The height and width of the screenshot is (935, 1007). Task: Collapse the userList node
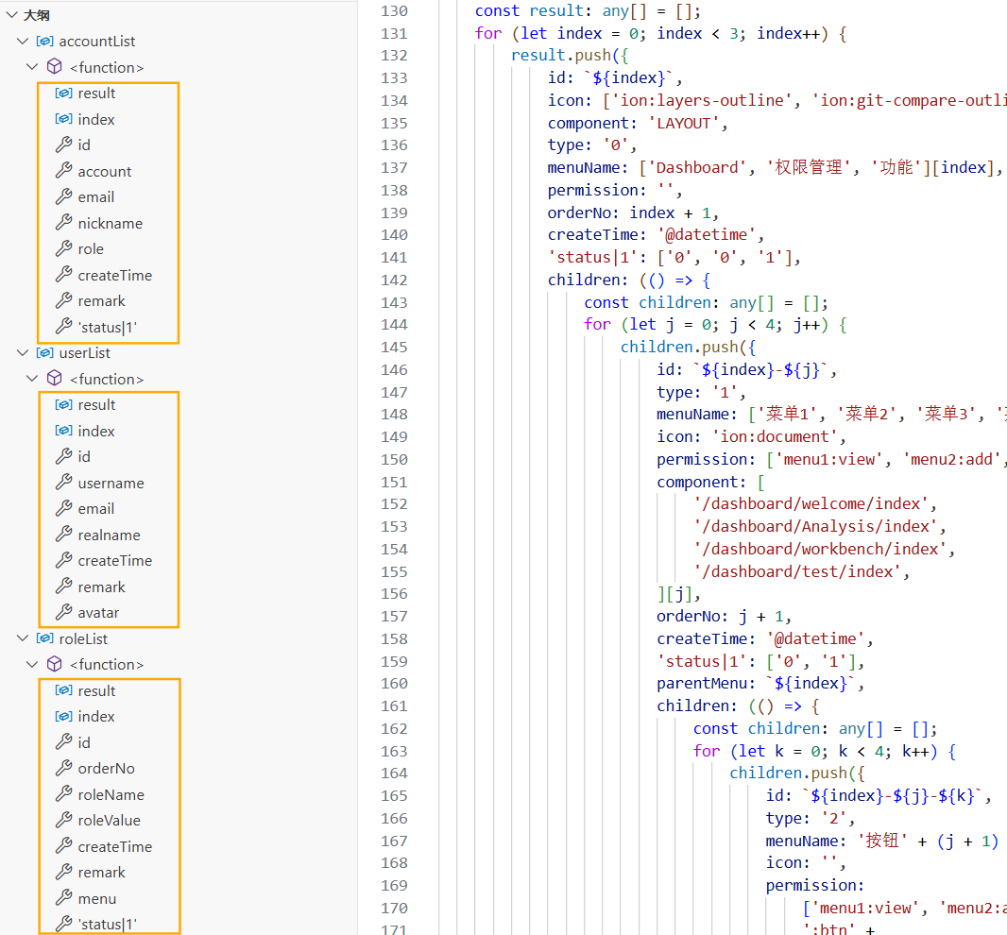coord(23,352)
